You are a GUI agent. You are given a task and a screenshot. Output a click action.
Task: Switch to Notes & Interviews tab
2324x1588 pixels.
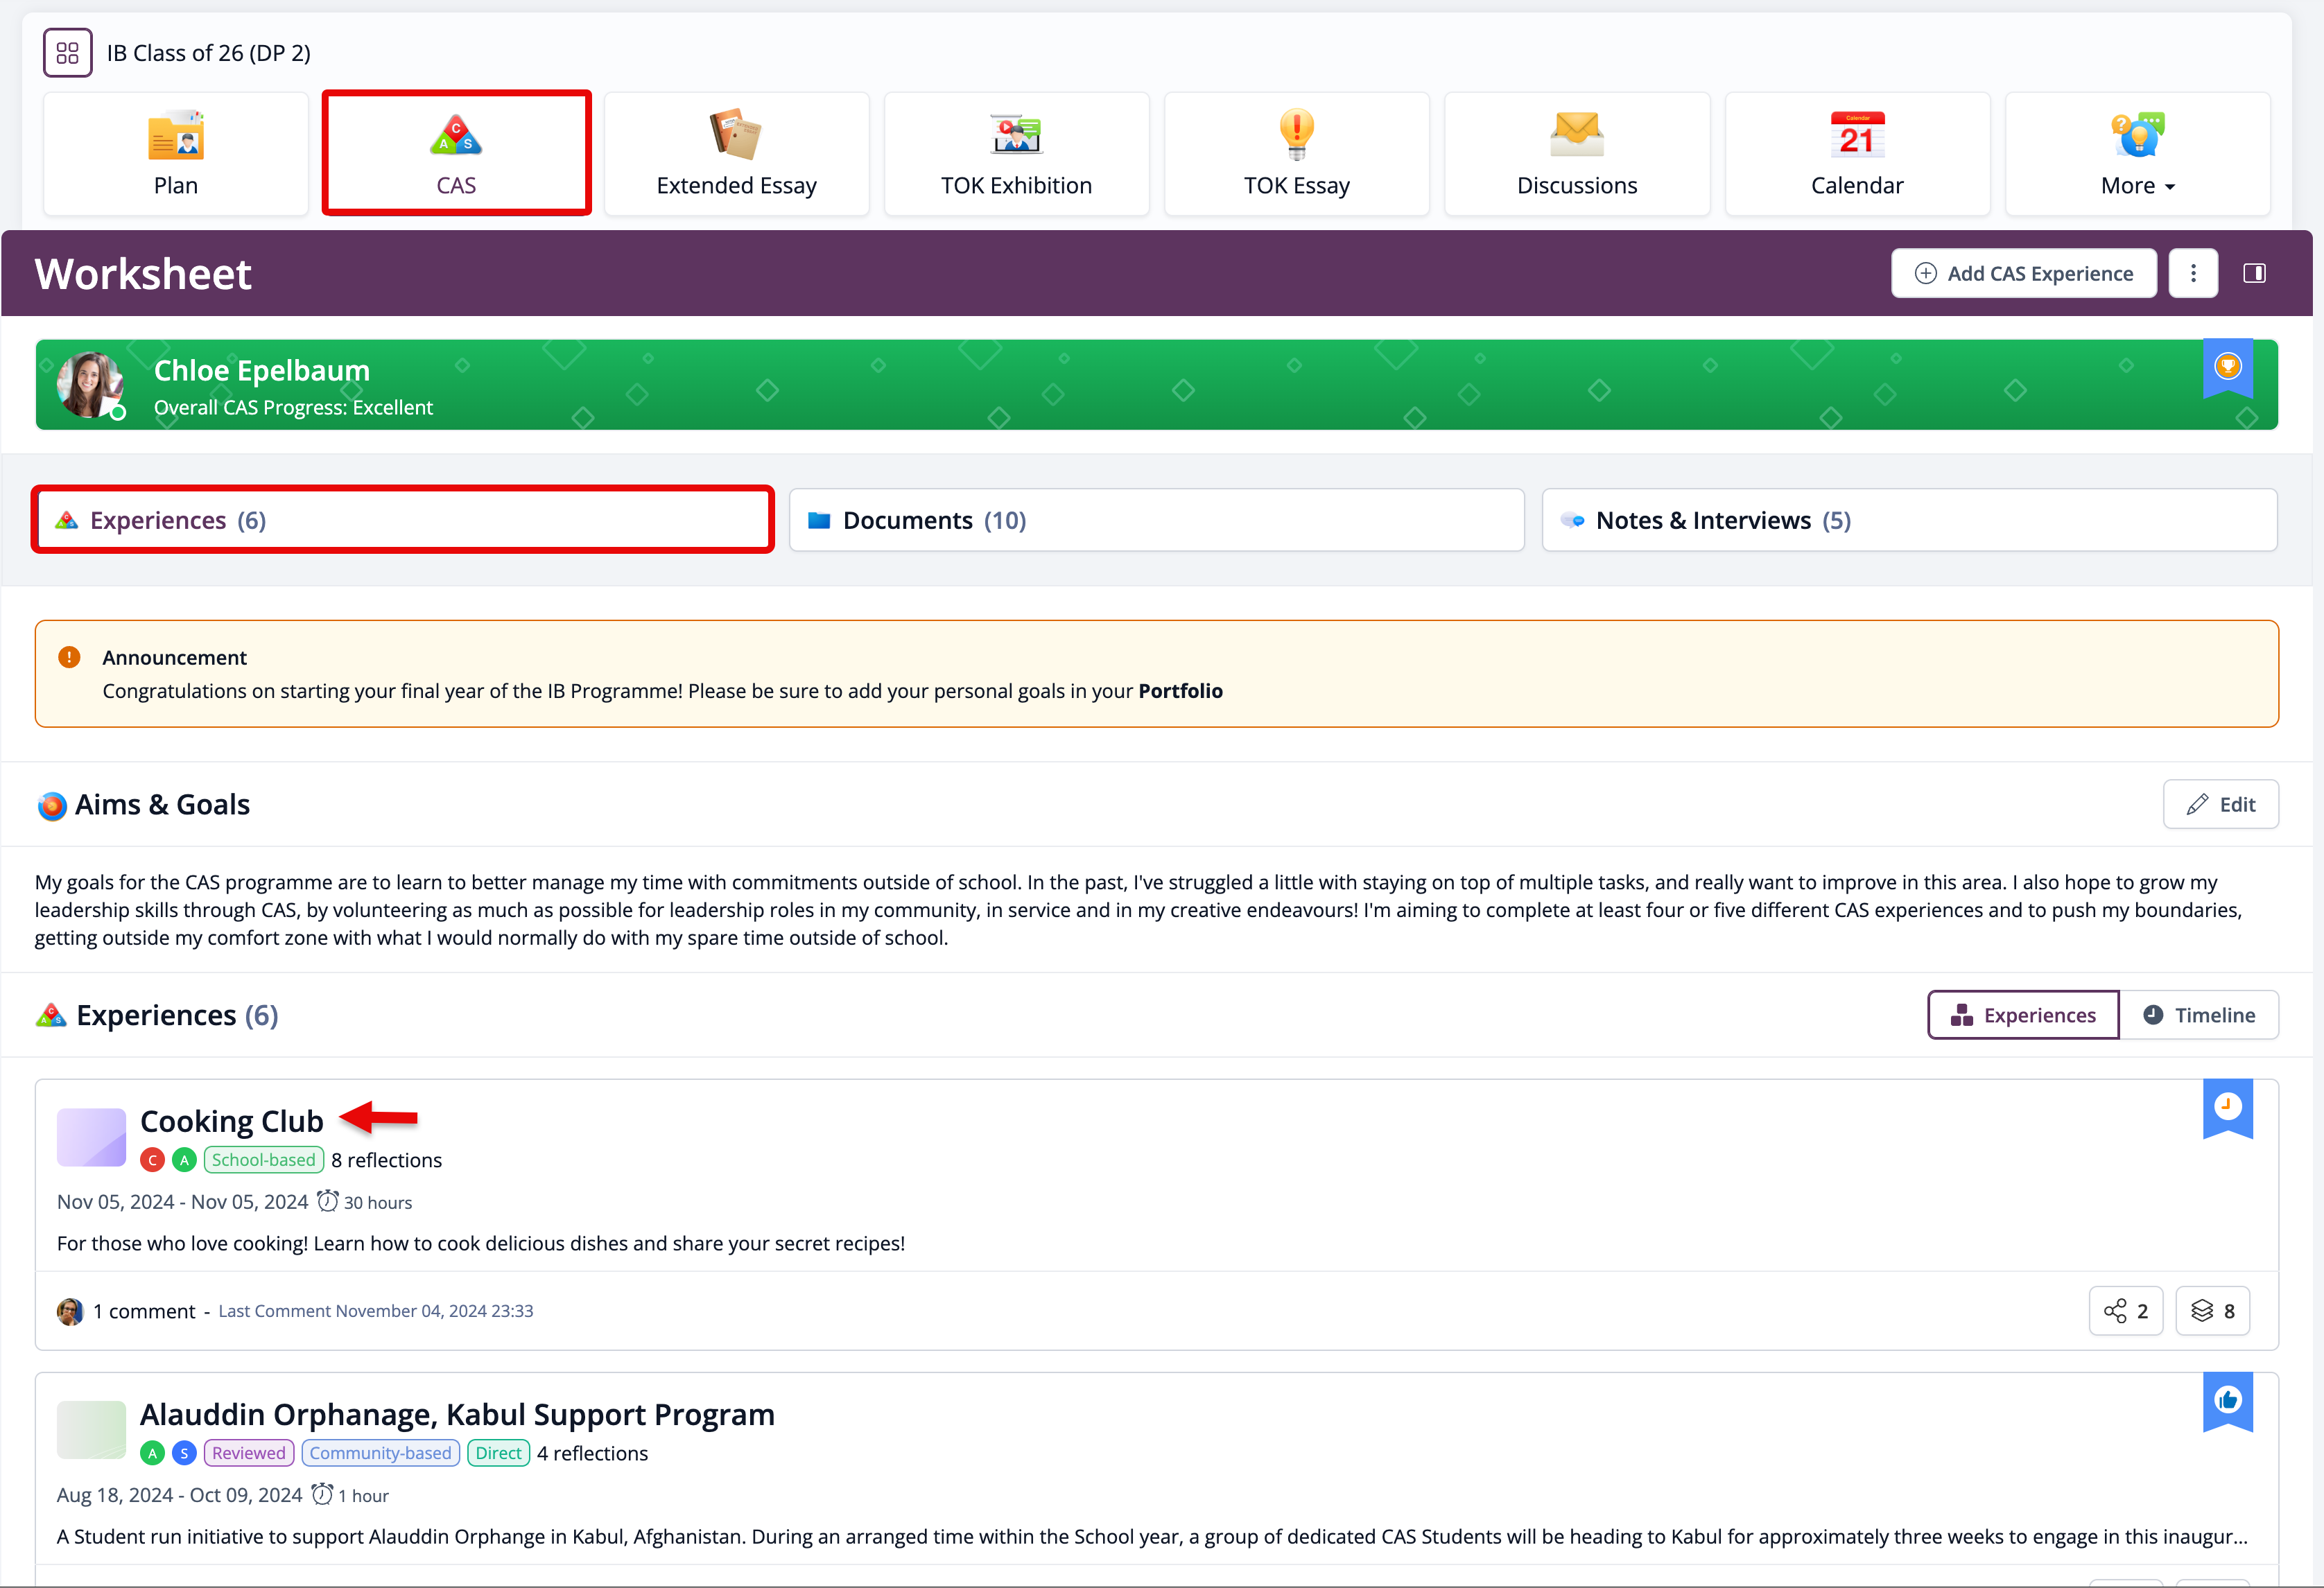[1909, 520]
